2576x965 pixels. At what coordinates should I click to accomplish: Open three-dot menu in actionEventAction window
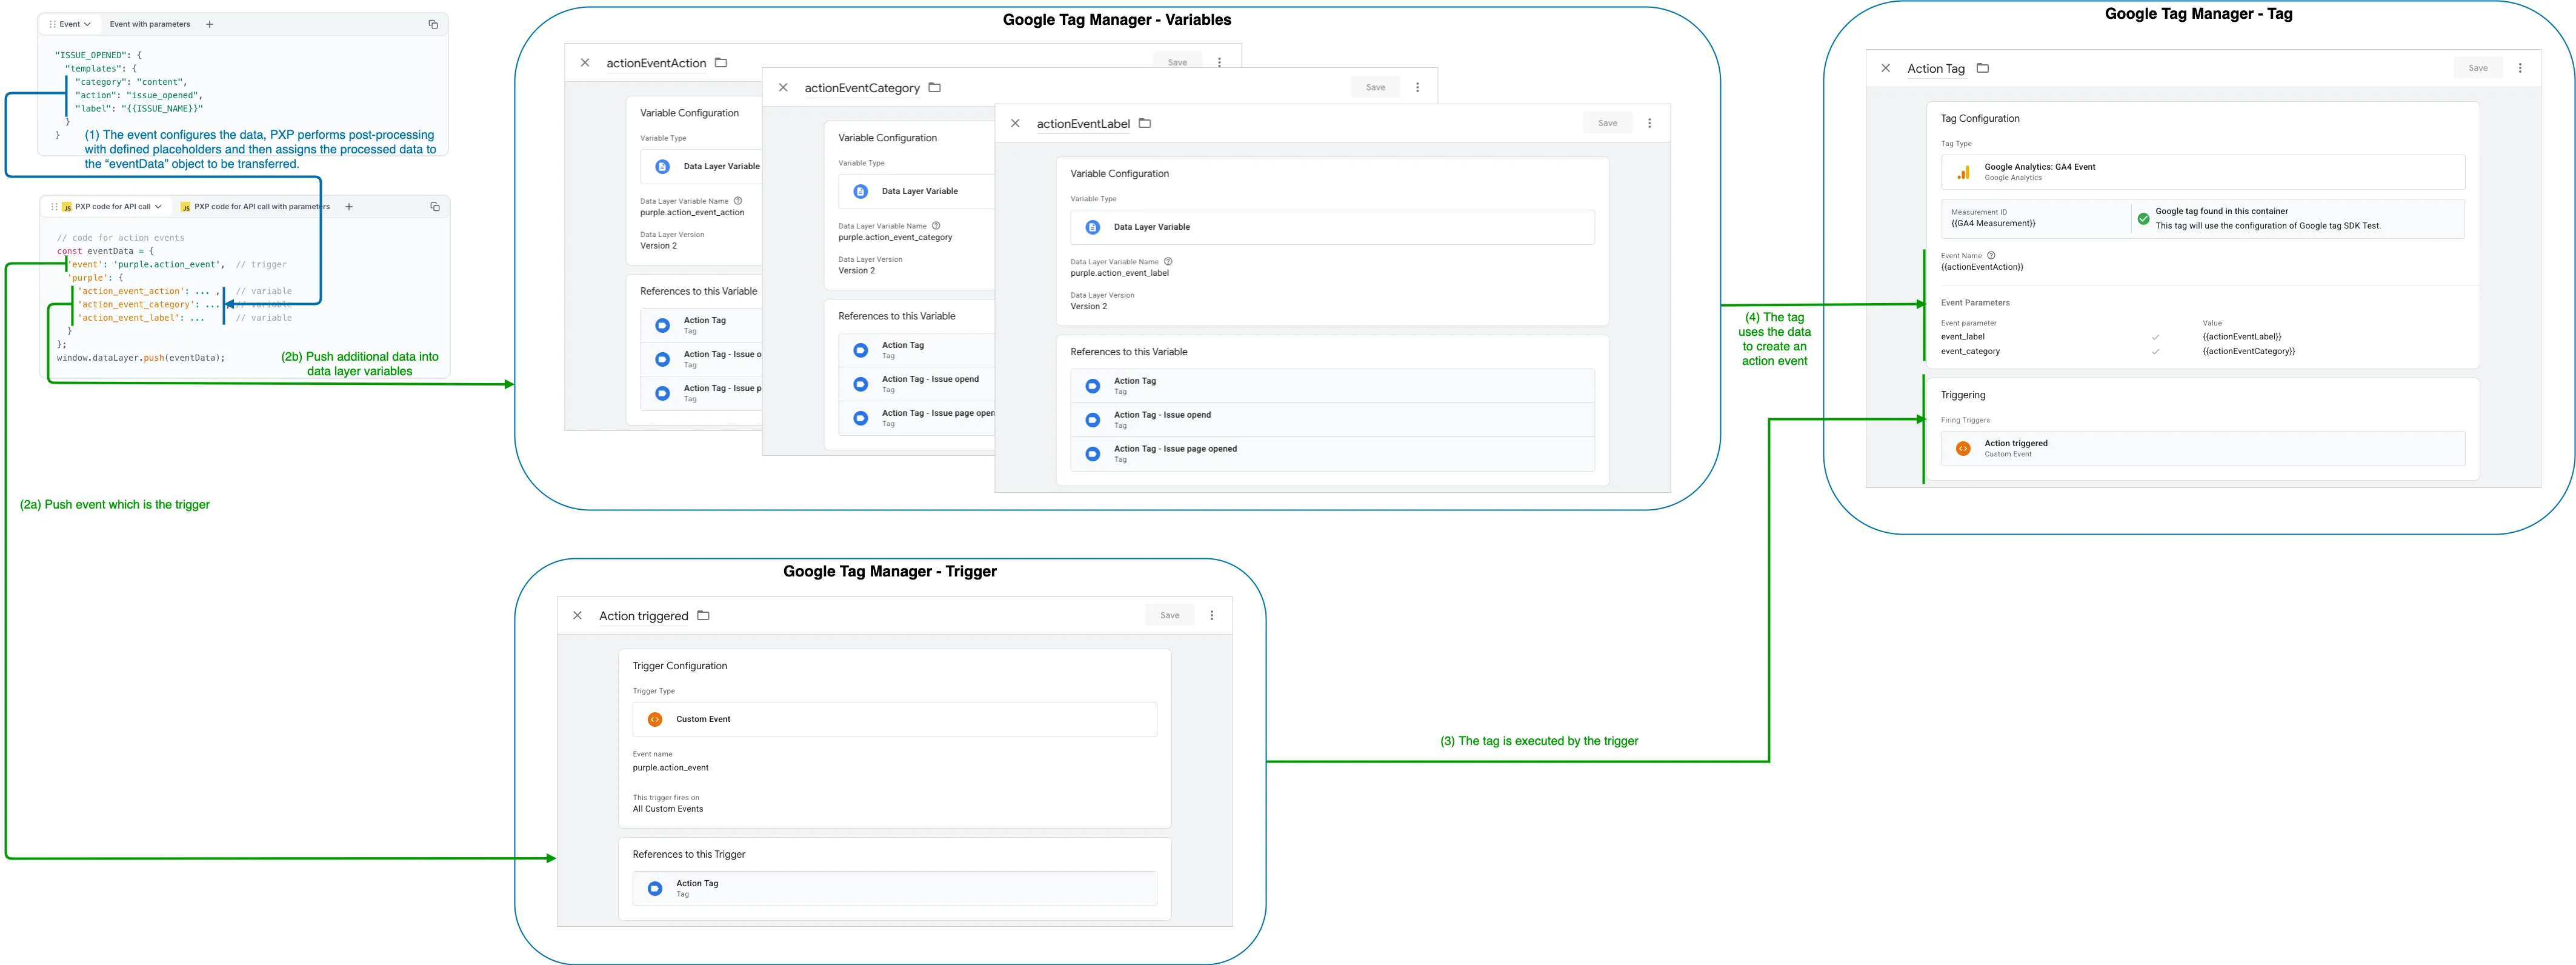tap(1219, 62)
